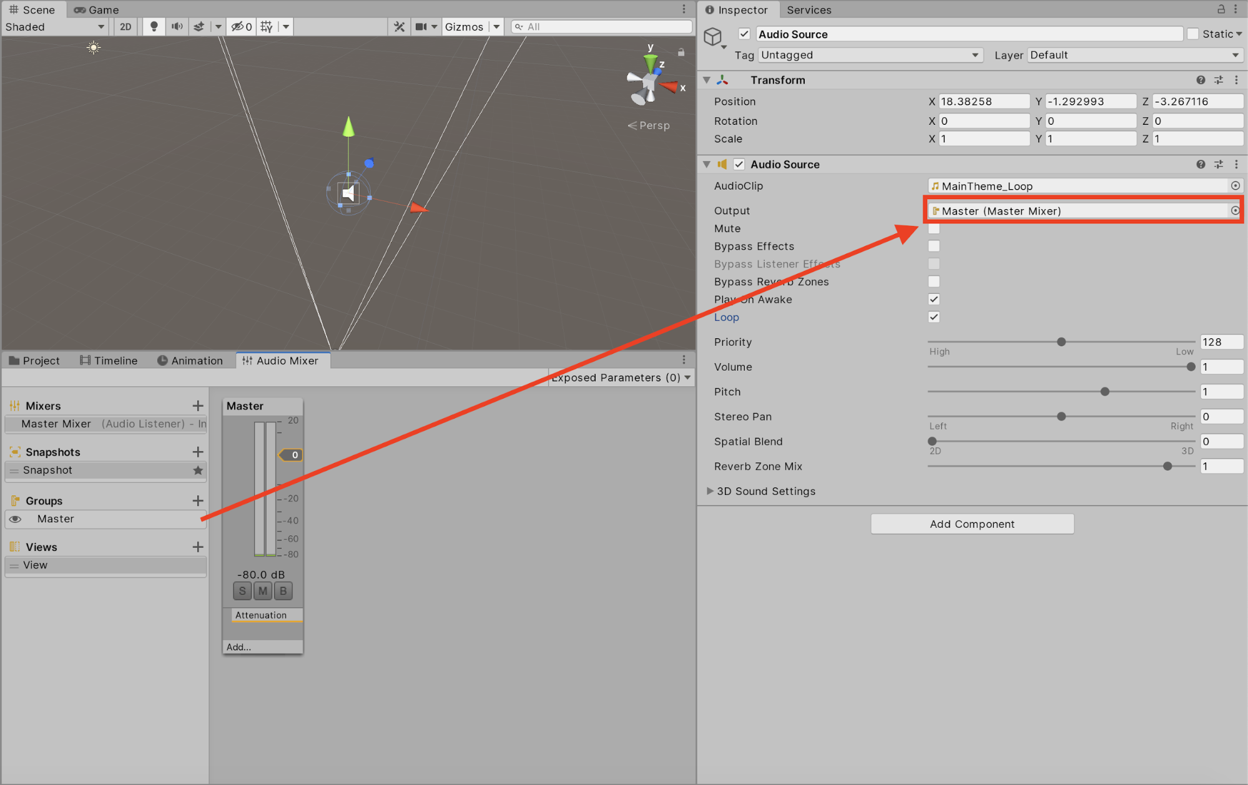Switch to the Game tab

tap(96, 9)
